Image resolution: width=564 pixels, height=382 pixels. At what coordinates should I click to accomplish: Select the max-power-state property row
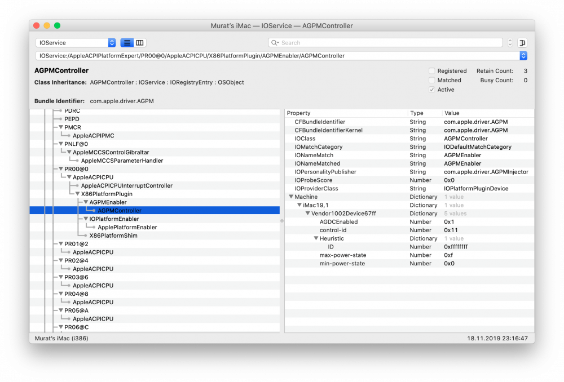click(x=409, y=255)
